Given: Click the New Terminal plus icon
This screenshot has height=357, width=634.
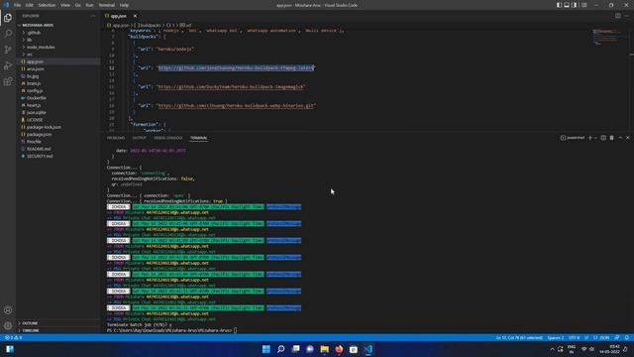Looking at the screenshot, I should [590, 138].
